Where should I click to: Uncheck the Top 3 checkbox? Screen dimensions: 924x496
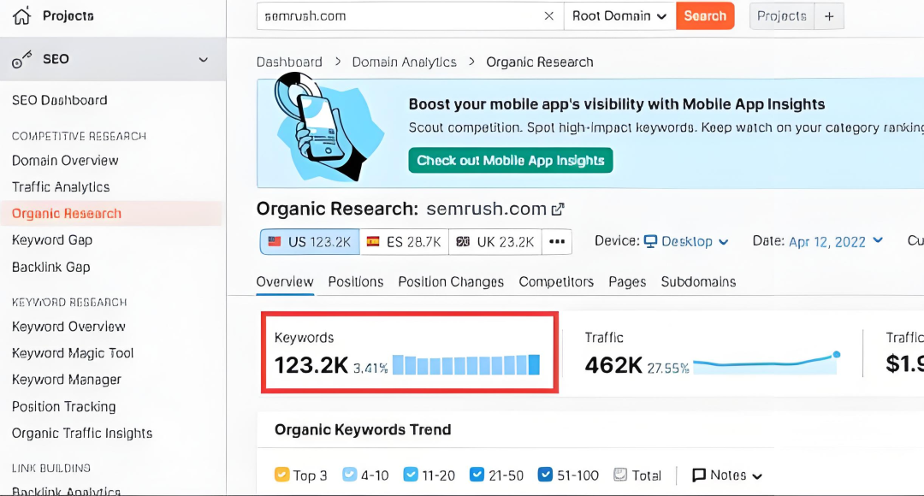(x=281, y=475)
